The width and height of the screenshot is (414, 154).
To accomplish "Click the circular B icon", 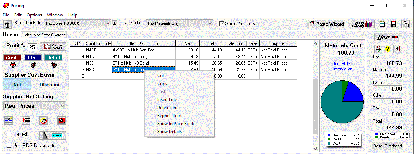I will click(x=43, y=121).
